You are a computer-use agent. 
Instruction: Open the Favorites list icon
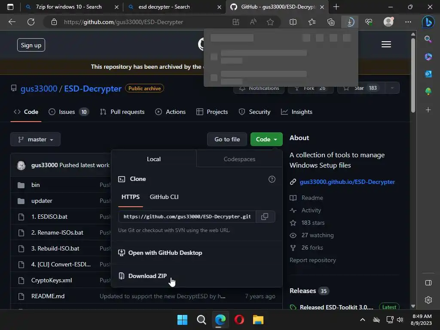(x=312, y=22)
